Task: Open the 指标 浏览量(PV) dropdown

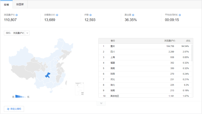Action: pyautogui.click(x=17, y=33)
